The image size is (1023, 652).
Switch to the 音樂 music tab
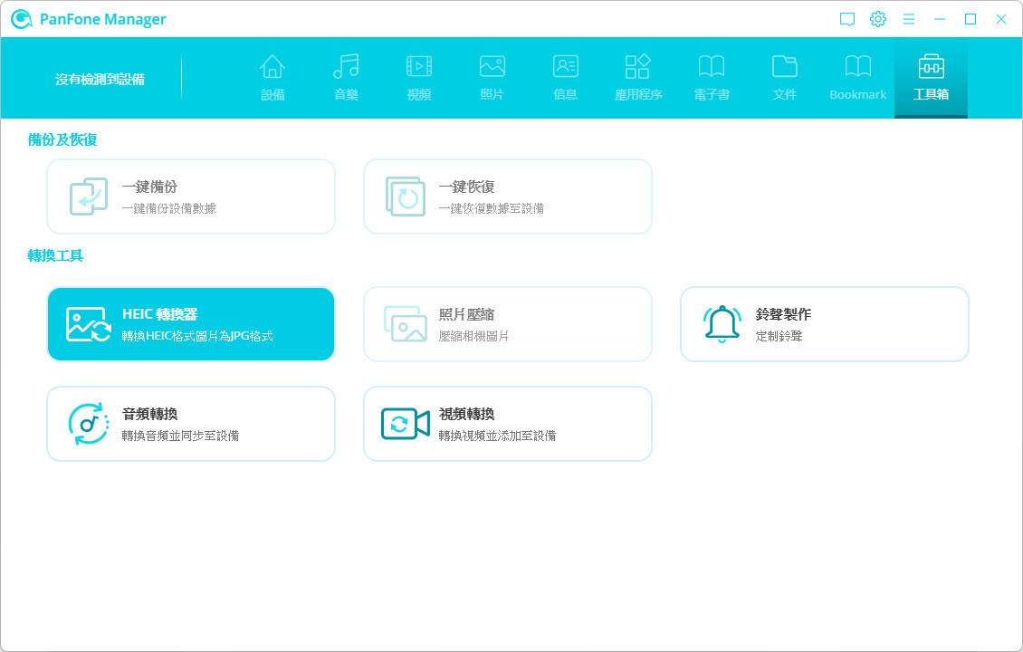click(x=346, y=78)
